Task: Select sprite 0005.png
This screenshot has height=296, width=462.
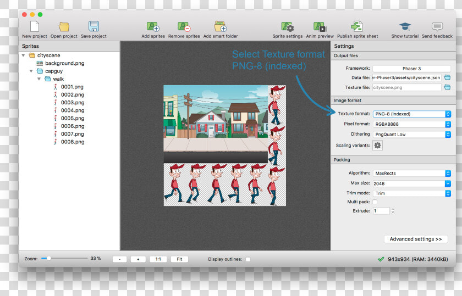Action: [72, 118]
